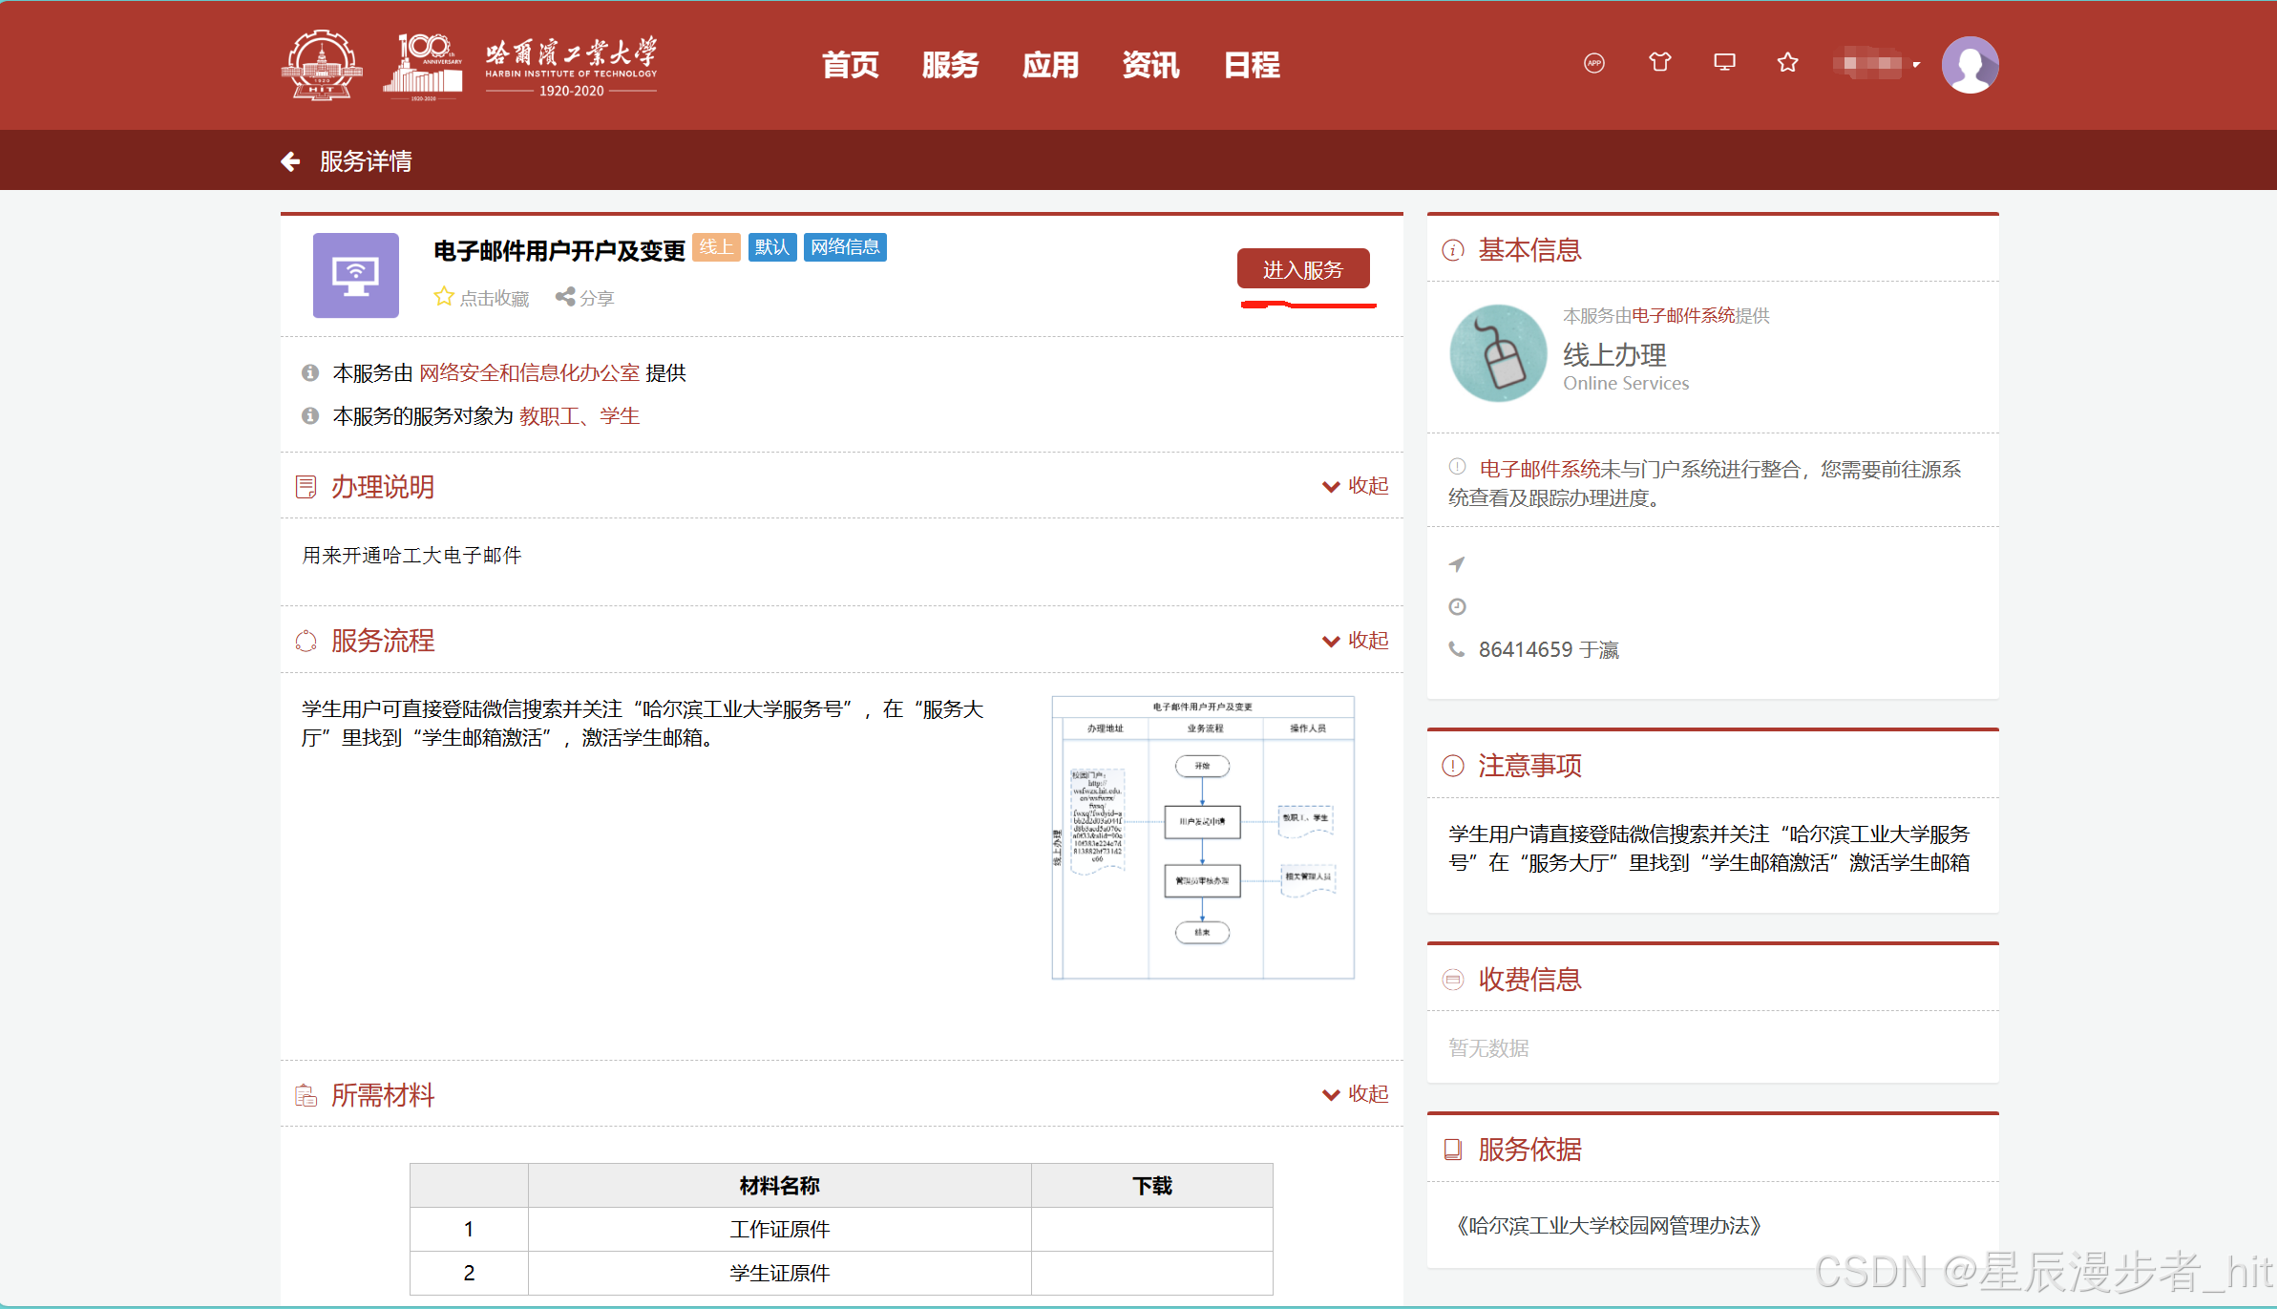Click the 网络信息 category tag
2277x1309 pixels.
point(845,247)
